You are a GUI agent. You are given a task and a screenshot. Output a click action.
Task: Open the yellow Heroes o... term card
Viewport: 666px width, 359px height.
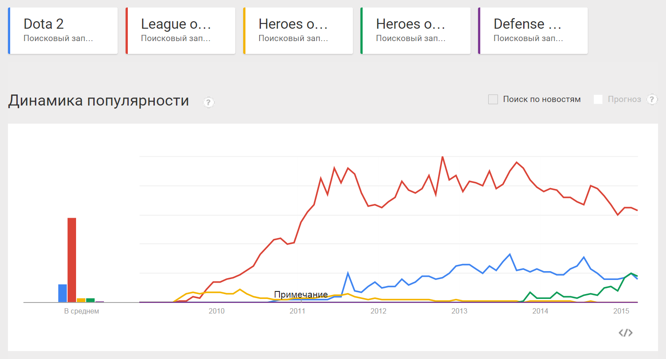[298, 31]
